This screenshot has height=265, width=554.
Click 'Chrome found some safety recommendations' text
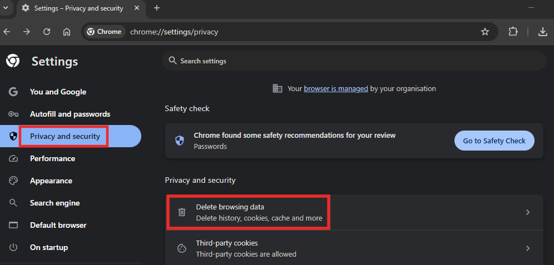point(295,135)
